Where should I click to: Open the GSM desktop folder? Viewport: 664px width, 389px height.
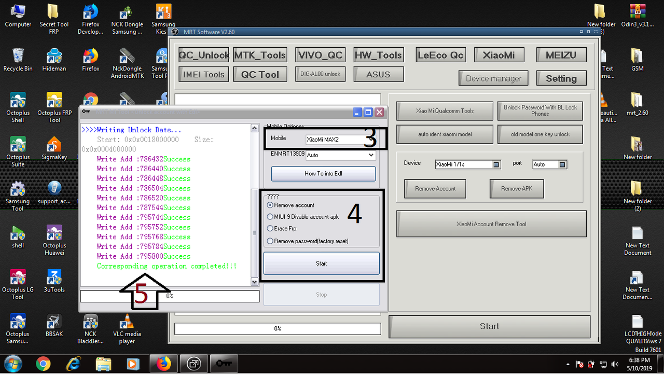pyautogui.click(x=638, y=60)
